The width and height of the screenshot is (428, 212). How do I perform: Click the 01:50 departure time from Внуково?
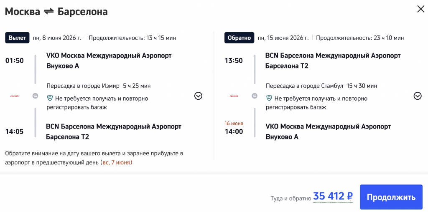15,61
